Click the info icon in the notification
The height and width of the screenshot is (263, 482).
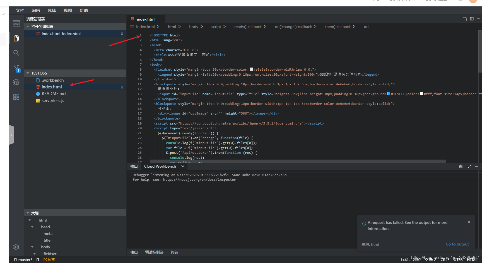364,224
